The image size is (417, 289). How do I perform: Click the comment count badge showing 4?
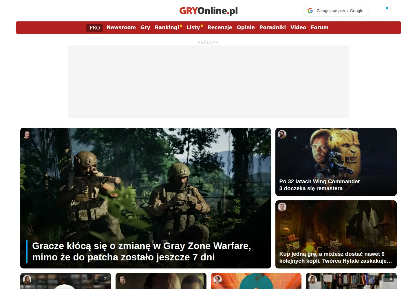pos(389,279)
